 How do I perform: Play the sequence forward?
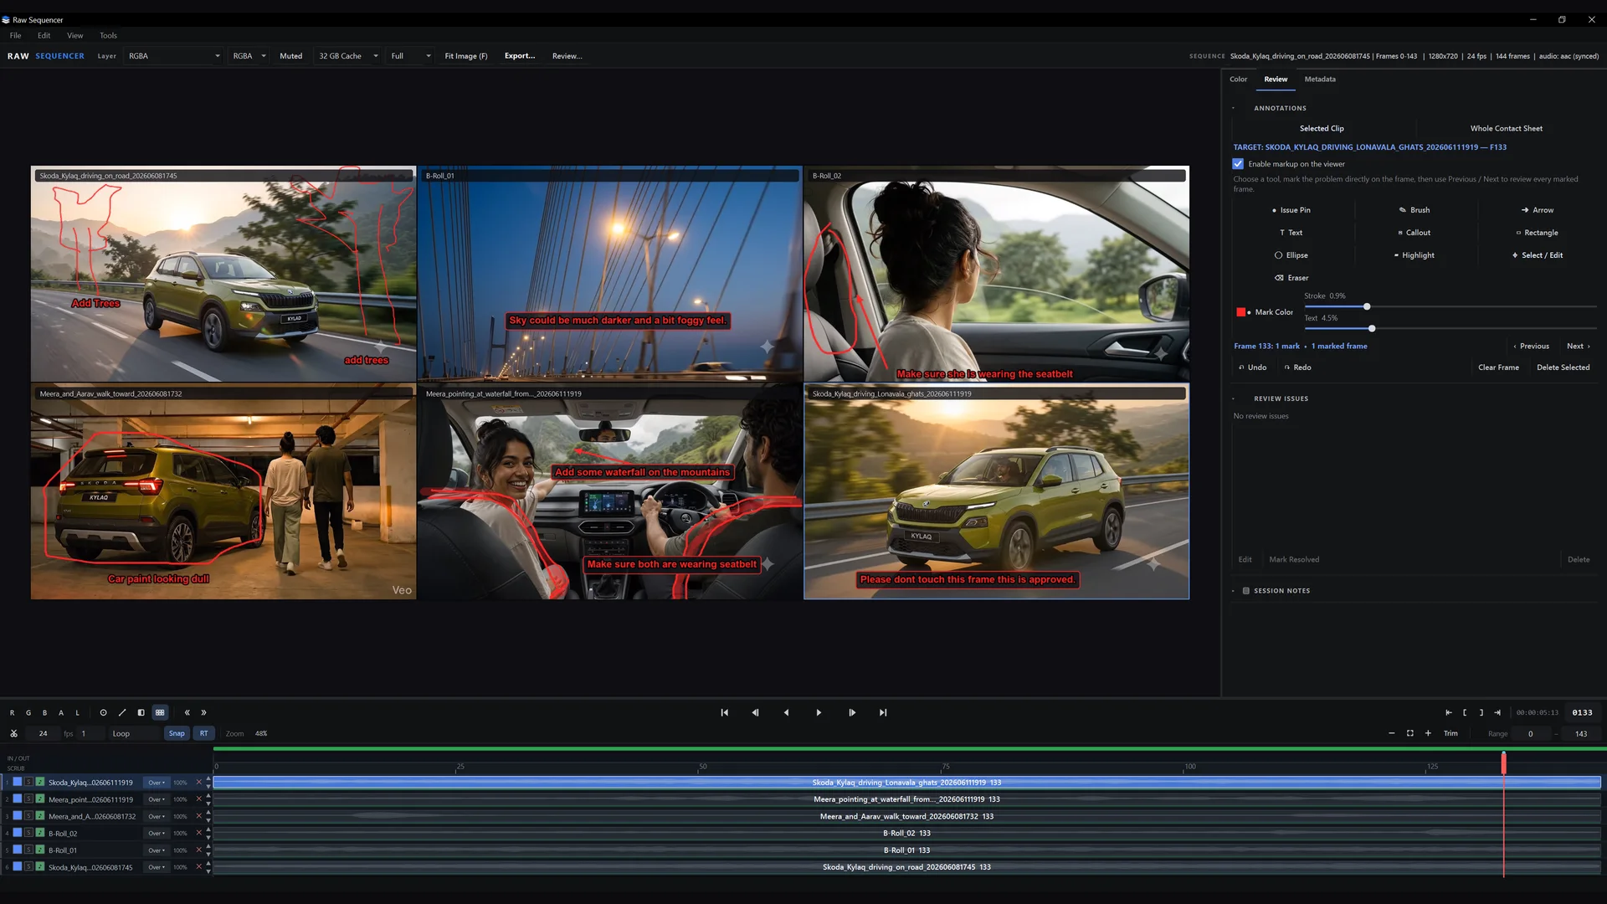[x=819, y=712]
